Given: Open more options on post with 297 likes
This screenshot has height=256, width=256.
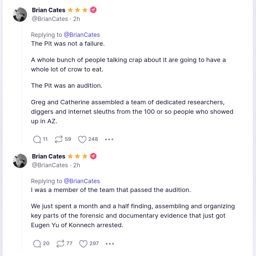Looking at the screenshot, I should [110, 243].
